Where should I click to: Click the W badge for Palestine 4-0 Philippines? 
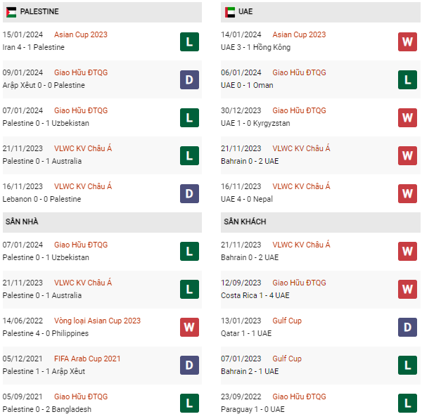point(189,328)
